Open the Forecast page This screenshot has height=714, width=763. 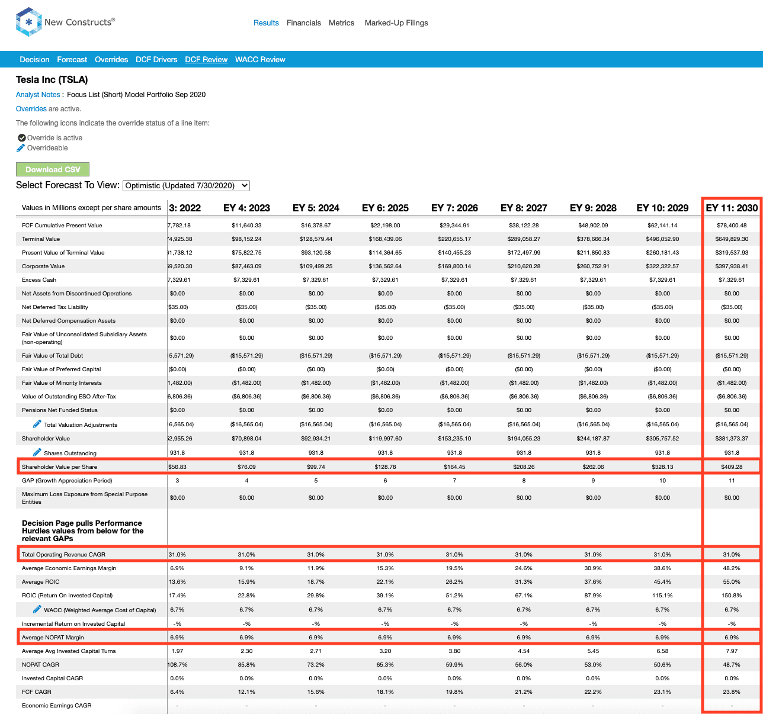(72, 59)
